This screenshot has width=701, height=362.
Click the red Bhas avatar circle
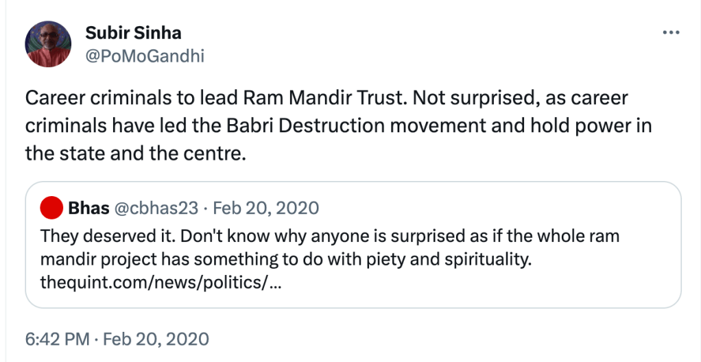coord(51,206)
